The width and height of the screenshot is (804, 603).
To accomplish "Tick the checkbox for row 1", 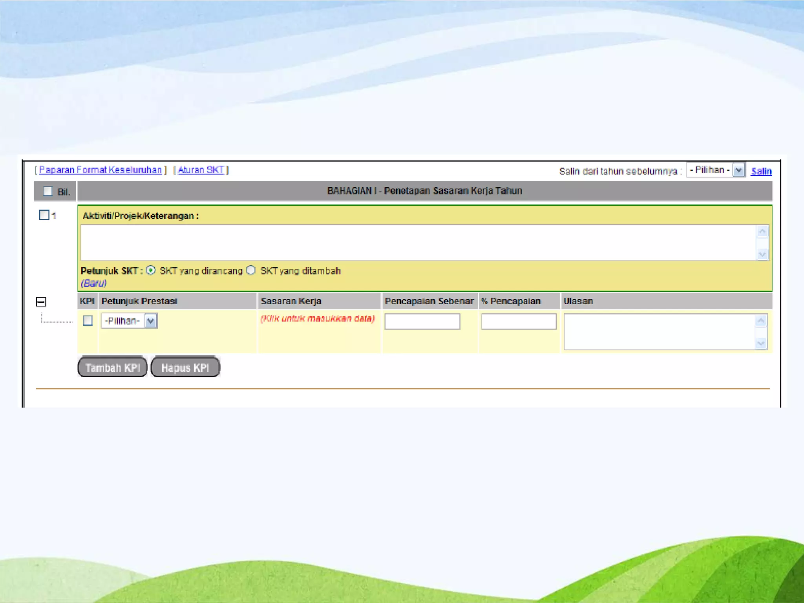I will (44, 215).
